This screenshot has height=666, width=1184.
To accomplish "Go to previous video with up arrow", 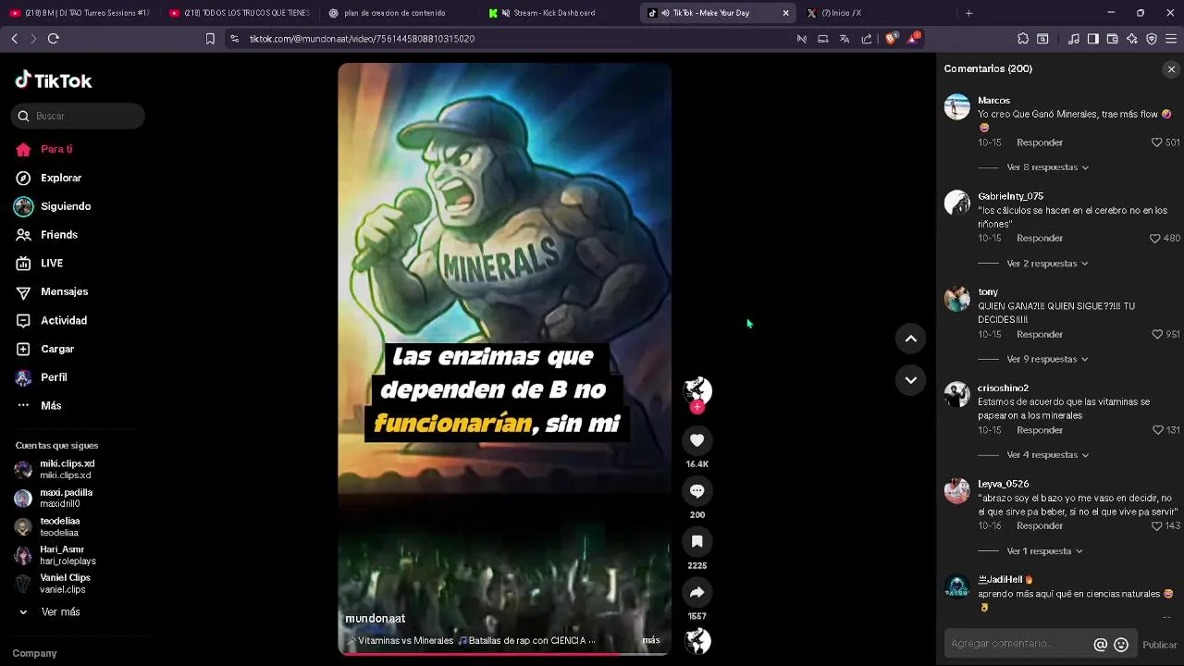I will tap(910, 339).
